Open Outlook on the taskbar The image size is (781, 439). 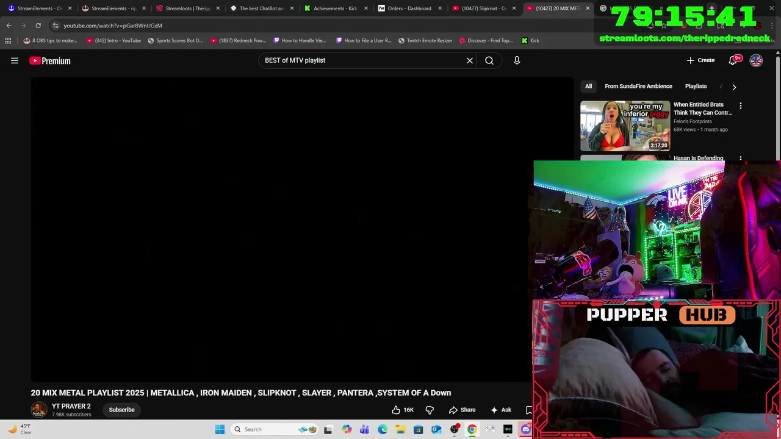[x=436, y=429]
